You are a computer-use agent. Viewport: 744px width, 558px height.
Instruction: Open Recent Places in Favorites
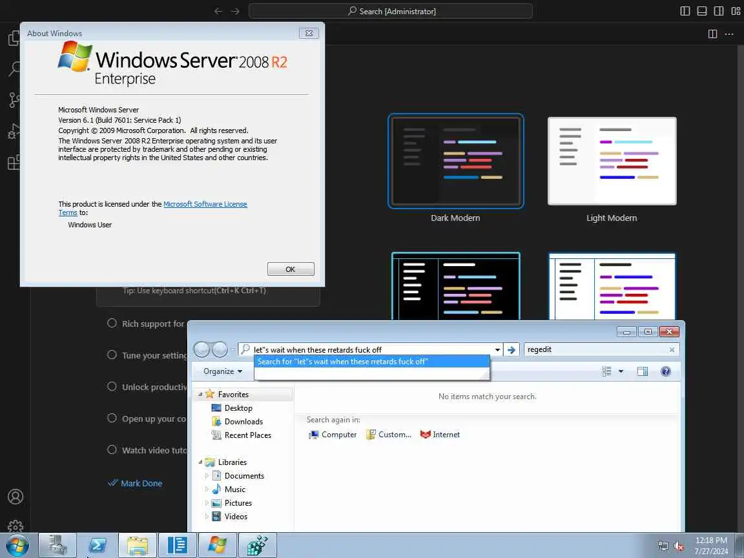pos(242,435)
